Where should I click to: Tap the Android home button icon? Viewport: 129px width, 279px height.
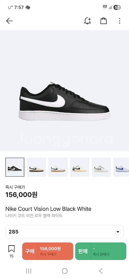click(65, 271)
